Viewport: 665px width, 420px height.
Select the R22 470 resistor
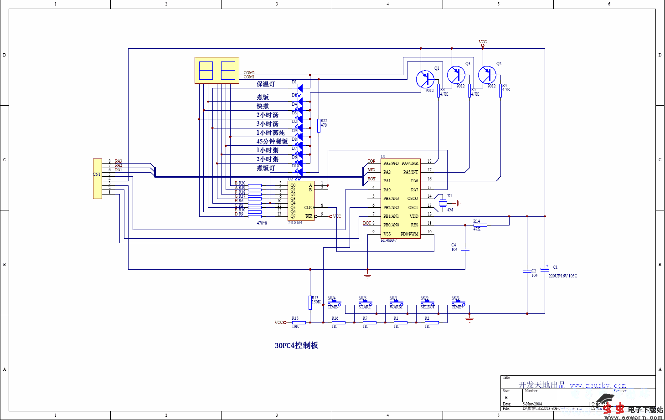(319, 125)
